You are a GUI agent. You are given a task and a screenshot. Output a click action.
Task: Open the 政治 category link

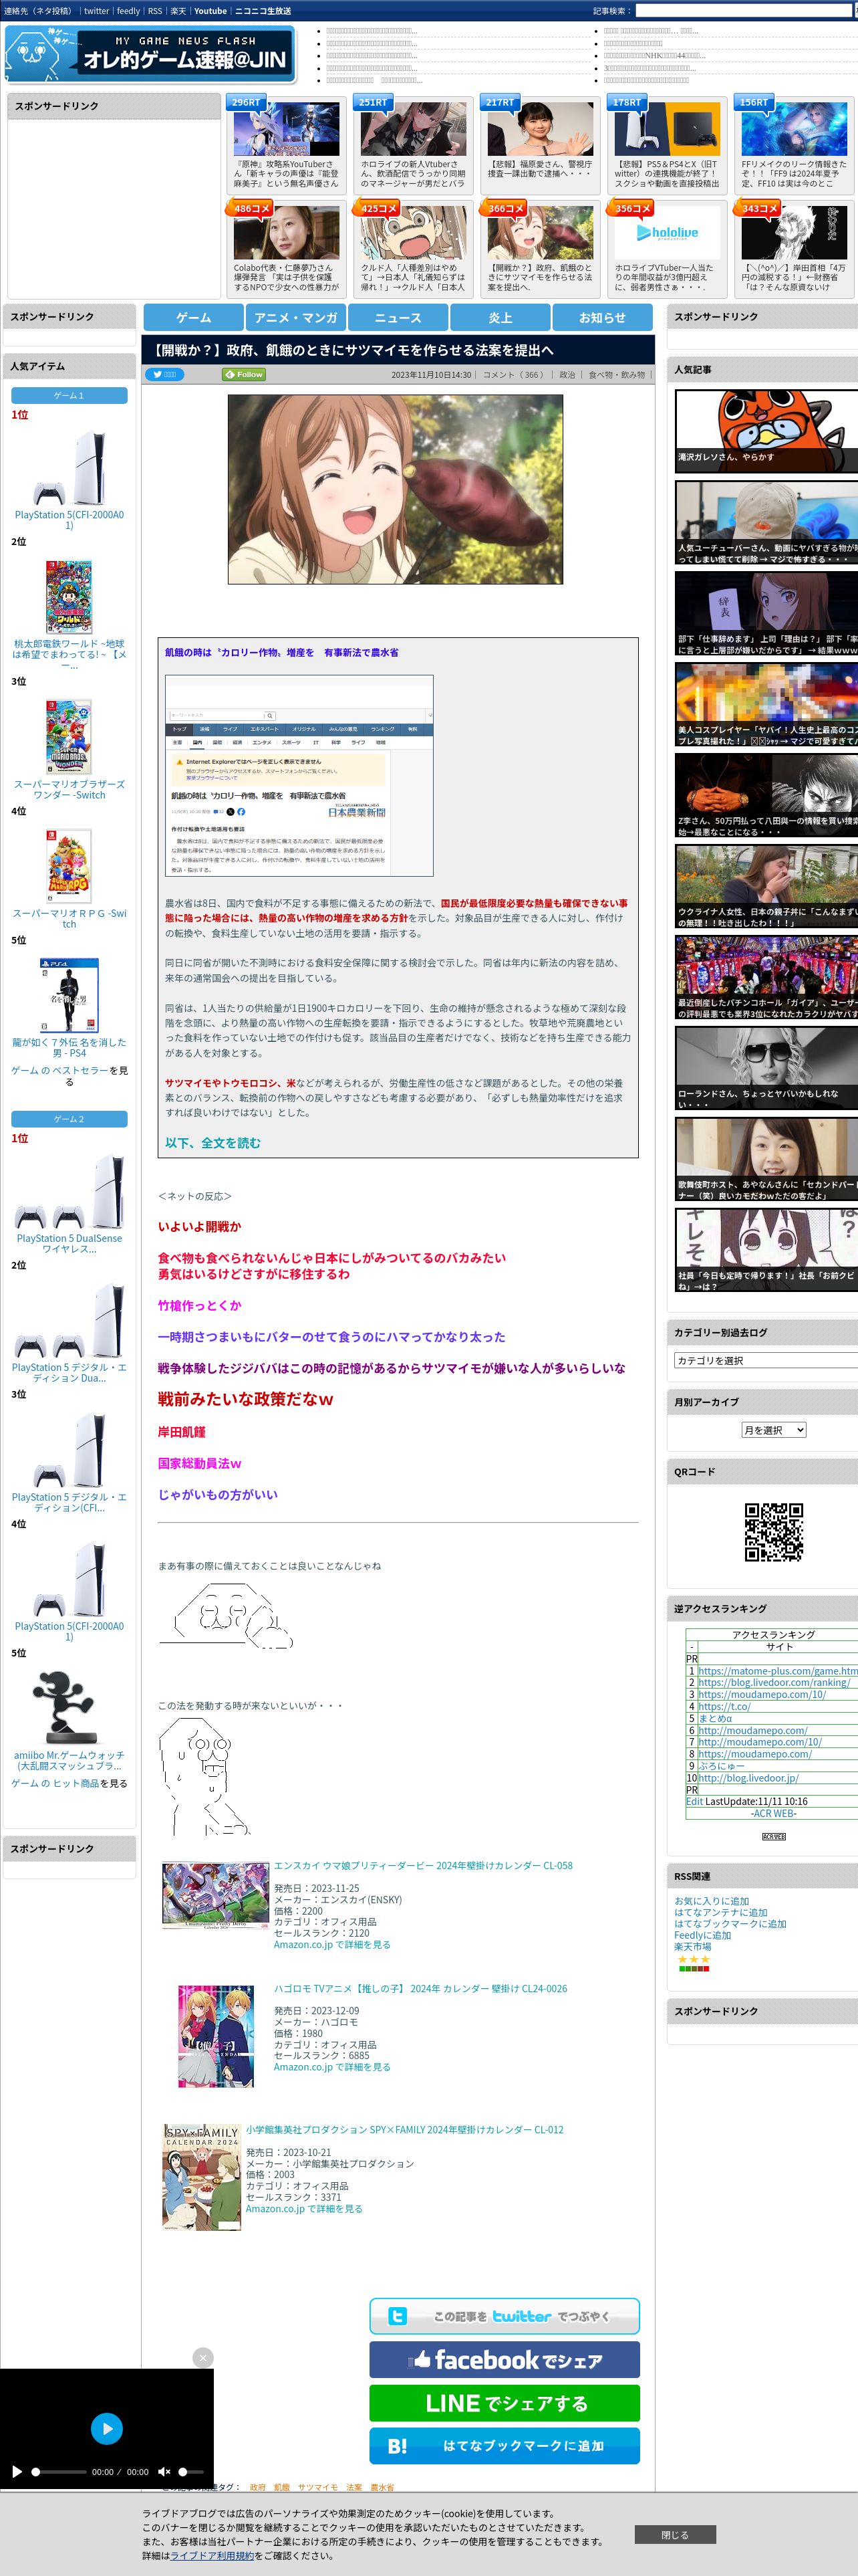567,375
